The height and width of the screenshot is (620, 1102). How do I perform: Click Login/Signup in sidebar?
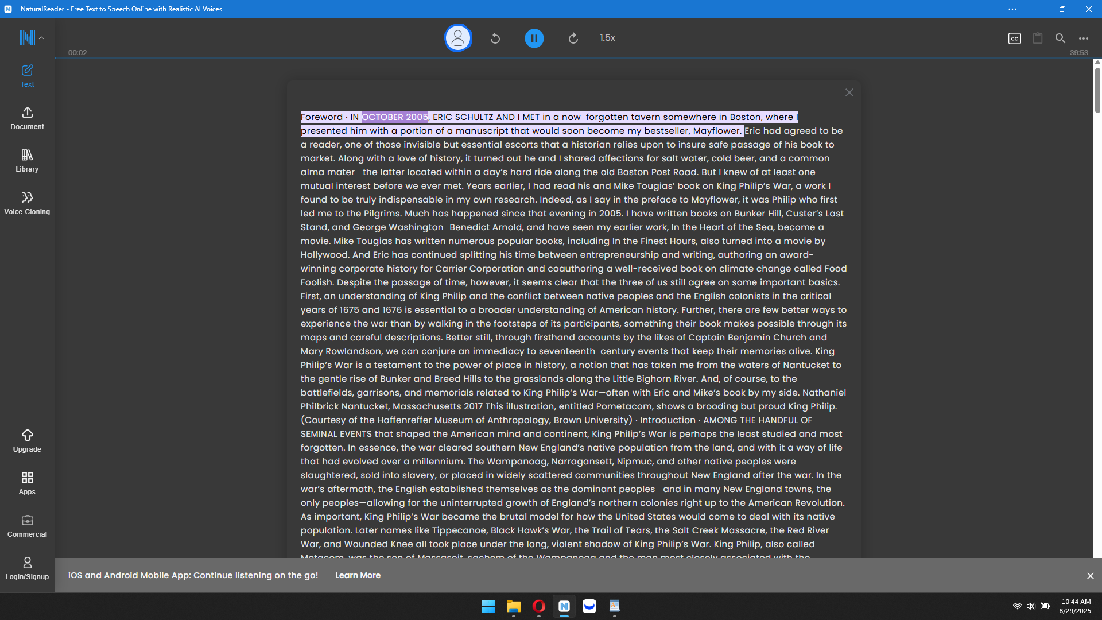point(27,568)
